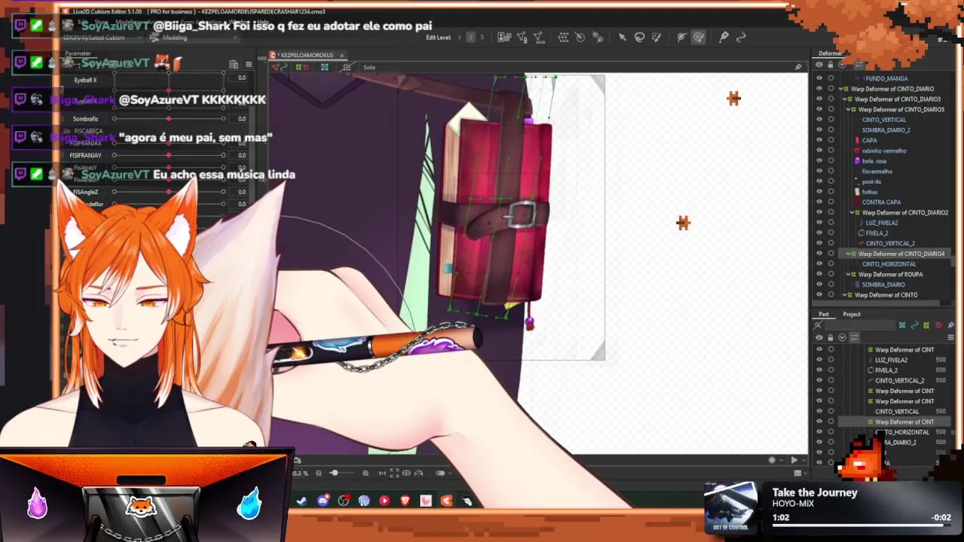
Task: Click the blue glue filter icon in Part panel
Action: tap(950, 325)
